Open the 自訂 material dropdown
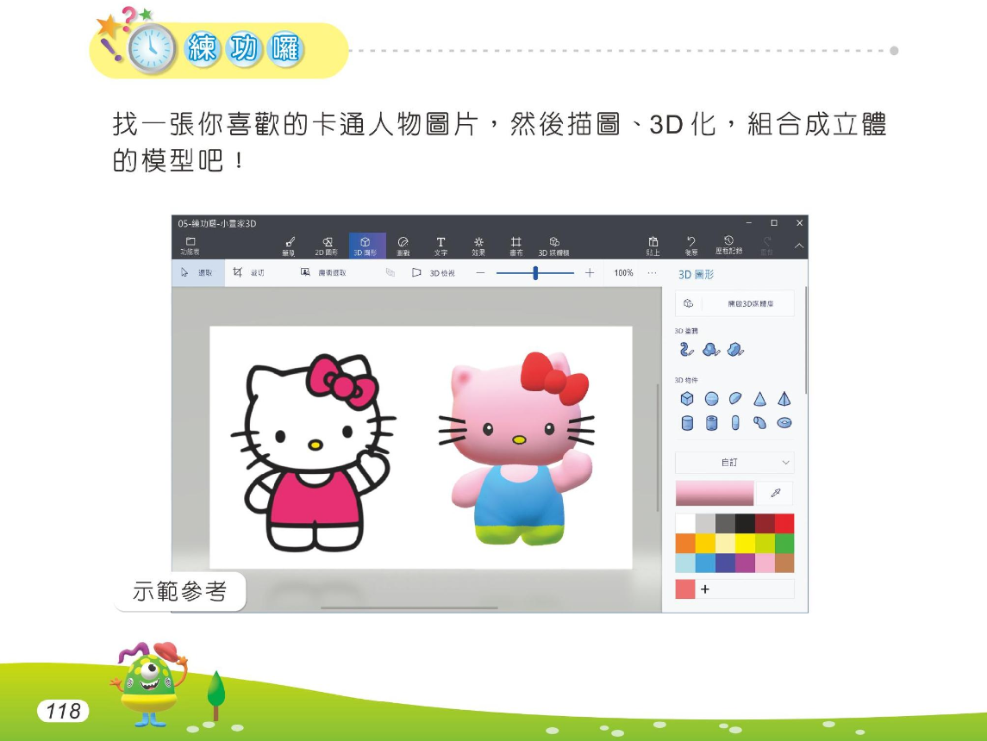Screen dimensions: 987x741 (x=734, y=463)
